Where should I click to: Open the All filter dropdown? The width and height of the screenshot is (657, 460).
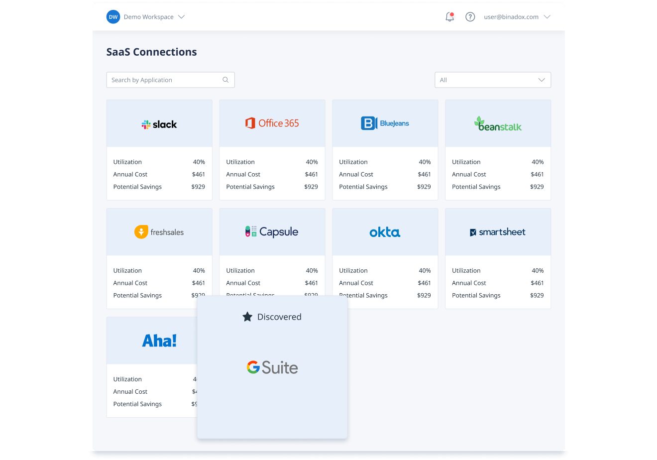click(x=493, y=80)
